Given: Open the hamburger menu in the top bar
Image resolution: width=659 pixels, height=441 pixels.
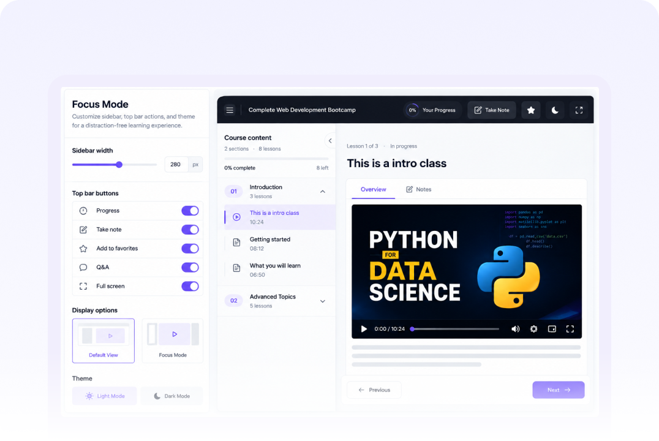Looking at the screenshot, I should pos(230,110).
